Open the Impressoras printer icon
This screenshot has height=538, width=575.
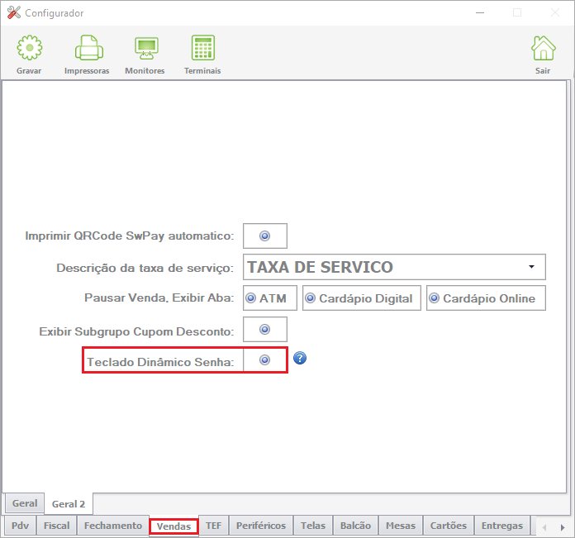pyautogui.click(x=88, y=48)
